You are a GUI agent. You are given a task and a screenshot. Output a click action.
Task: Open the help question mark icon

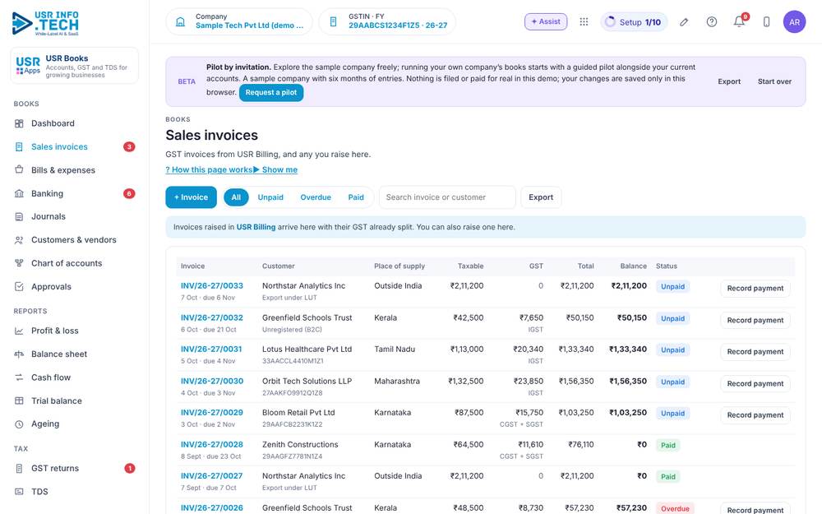[711, 22]
